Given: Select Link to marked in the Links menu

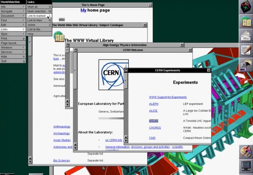Looking at the screenshot, I should 39,16.
